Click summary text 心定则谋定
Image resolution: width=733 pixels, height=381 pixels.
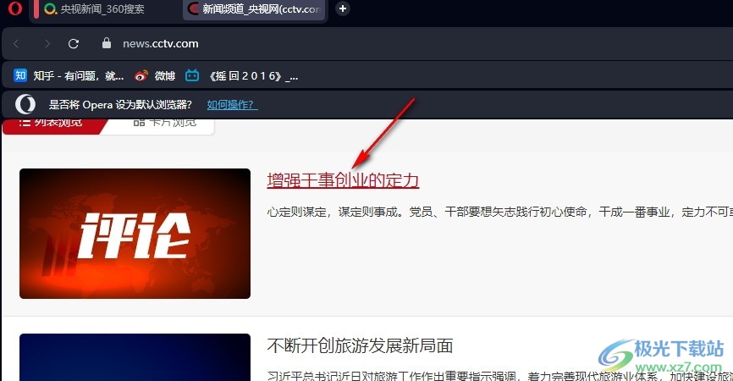pyautogui.click(x=500, y=213)
